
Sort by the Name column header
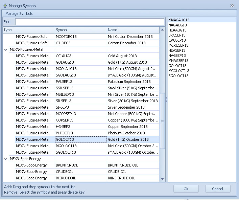click(133, 30)
